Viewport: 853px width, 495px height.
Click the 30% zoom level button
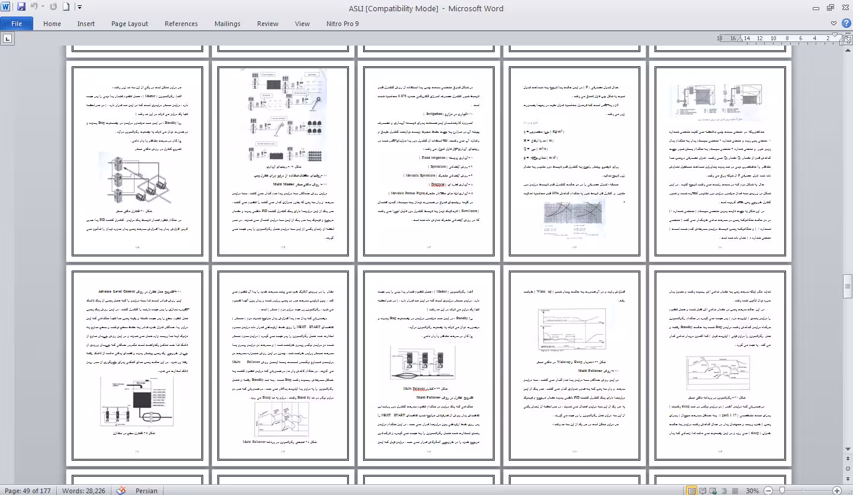(x=752, y=490)
